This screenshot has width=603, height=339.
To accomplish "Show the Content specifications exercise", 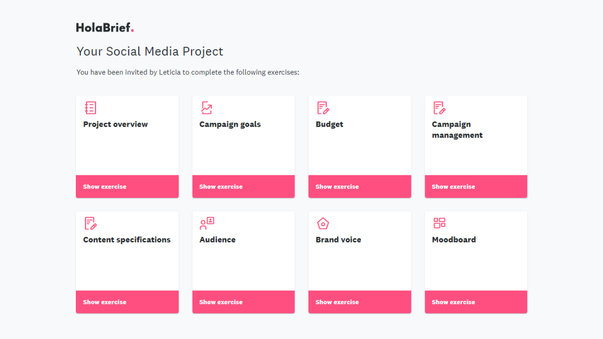I will tap(127, 302).
